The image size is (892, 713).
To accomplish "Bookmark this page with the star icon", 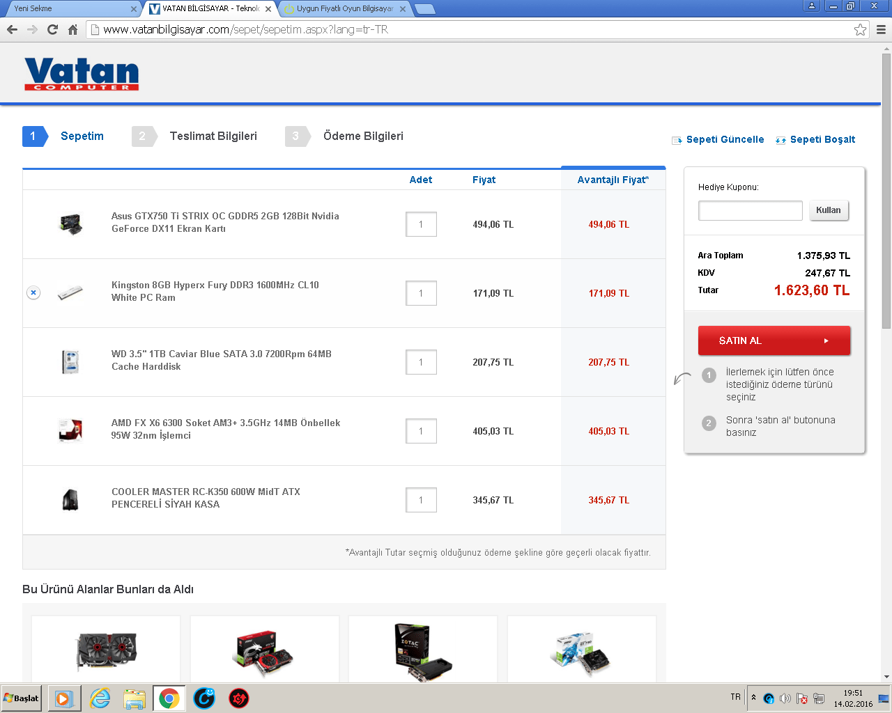I will [861, 30].
